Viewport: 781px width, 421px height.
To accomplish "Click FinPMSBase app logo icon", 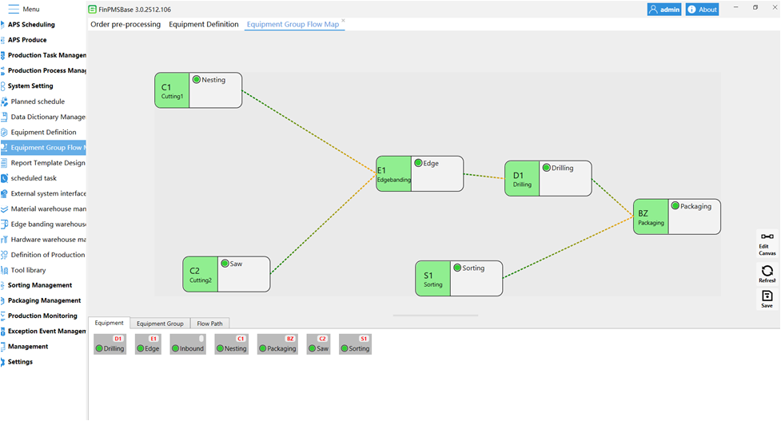I will (x=92, y=10).
